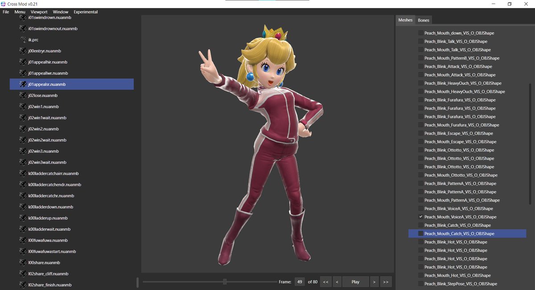Enable the Peach_Blink_Catch_VIS_O_OBJShape checkbox
The image size is (535, 290).
[x=420, y=225]
